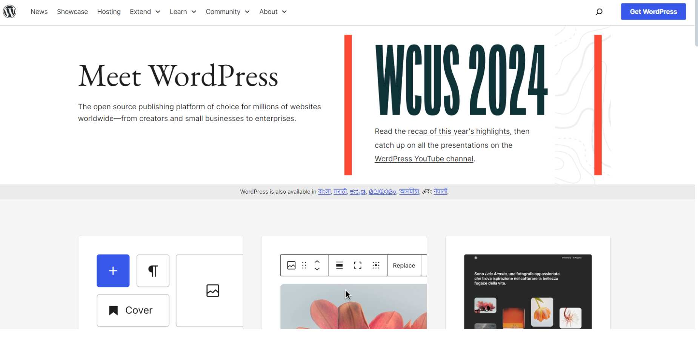698x339 pixels.
Task: Open the Showcase menu item
Action: (72, 12)
